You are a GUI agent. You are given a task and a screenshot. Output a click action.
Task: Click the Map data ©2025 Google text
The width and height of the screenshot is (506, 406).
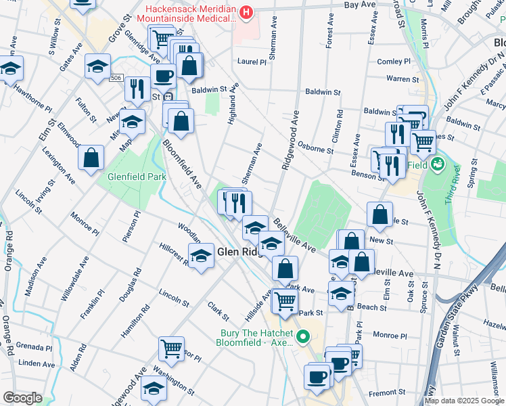(x=464, y=401)
